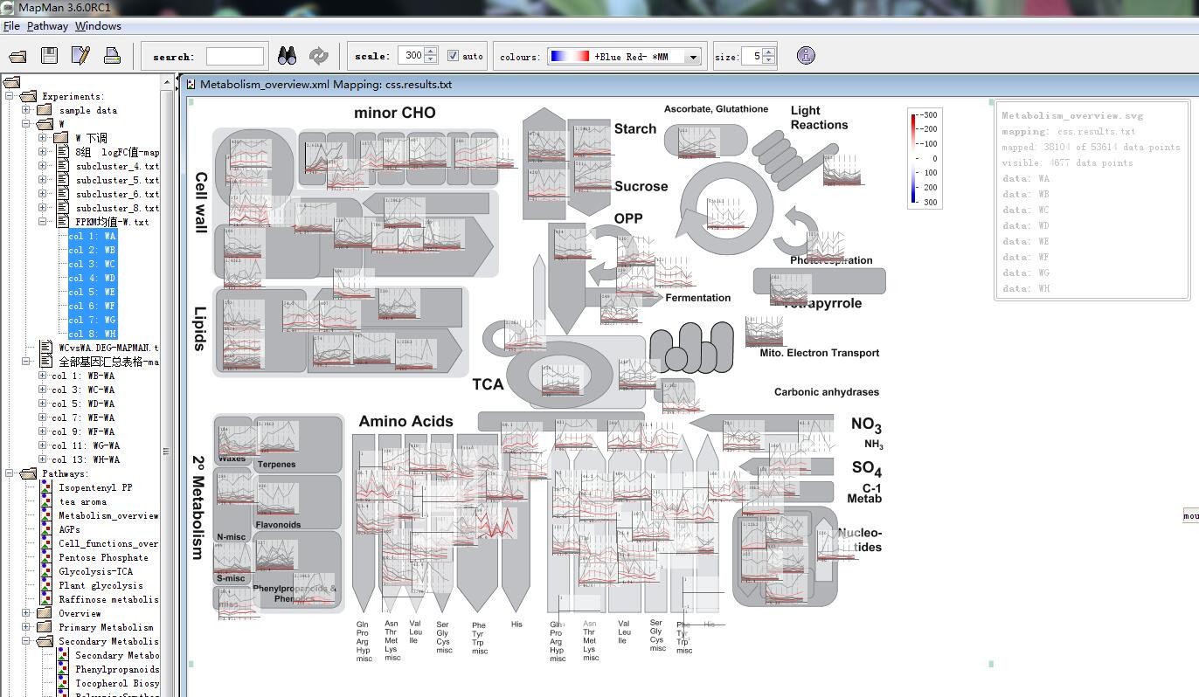Collapse the FPKM均值-W.txt tree node
The height and width of the screenshot is (697, 1199).
[x=42, y=222]
